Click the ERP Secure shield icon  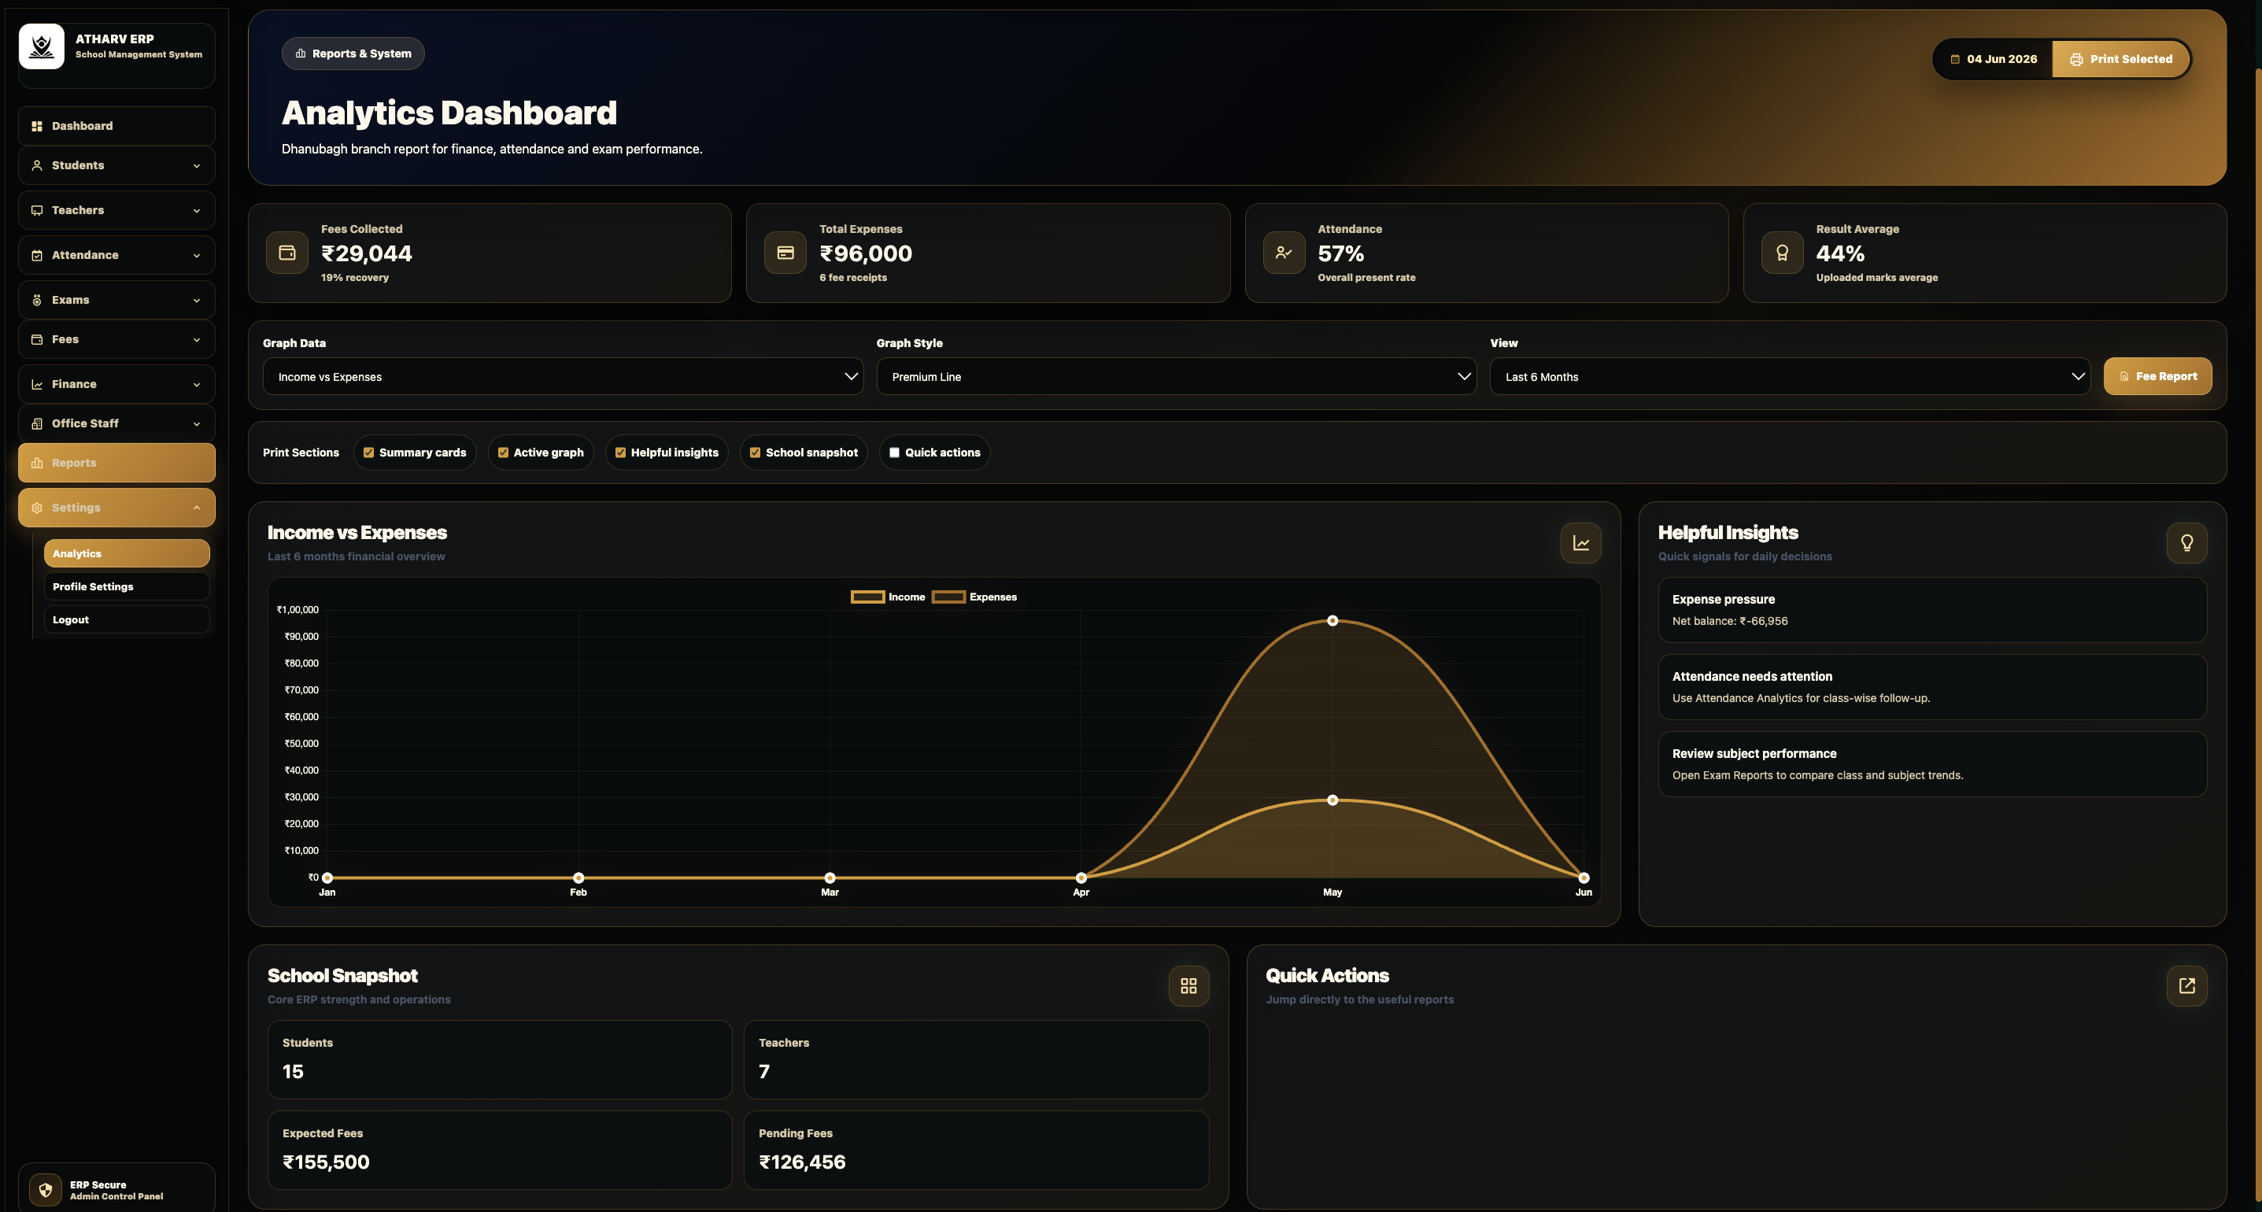click(x=46, y=1190)
